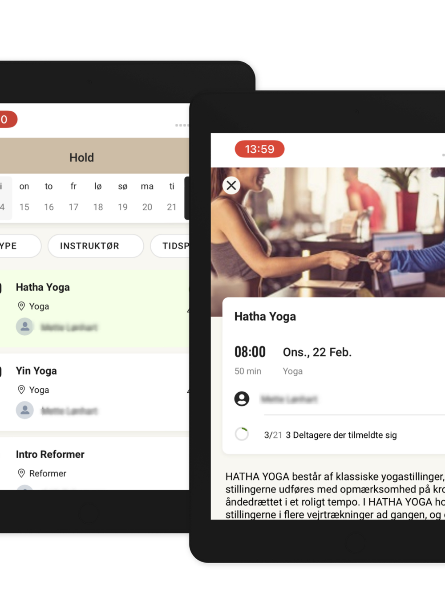Open the TIDSP filter dropdown

pos(170,246)
